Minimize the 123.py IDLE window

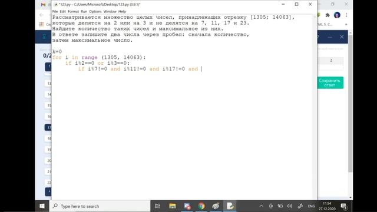(x=283, y=4)
